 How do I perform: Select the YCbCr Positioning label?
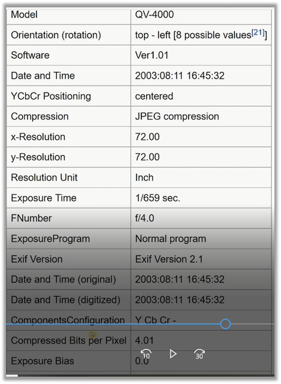tap(51, 96)
